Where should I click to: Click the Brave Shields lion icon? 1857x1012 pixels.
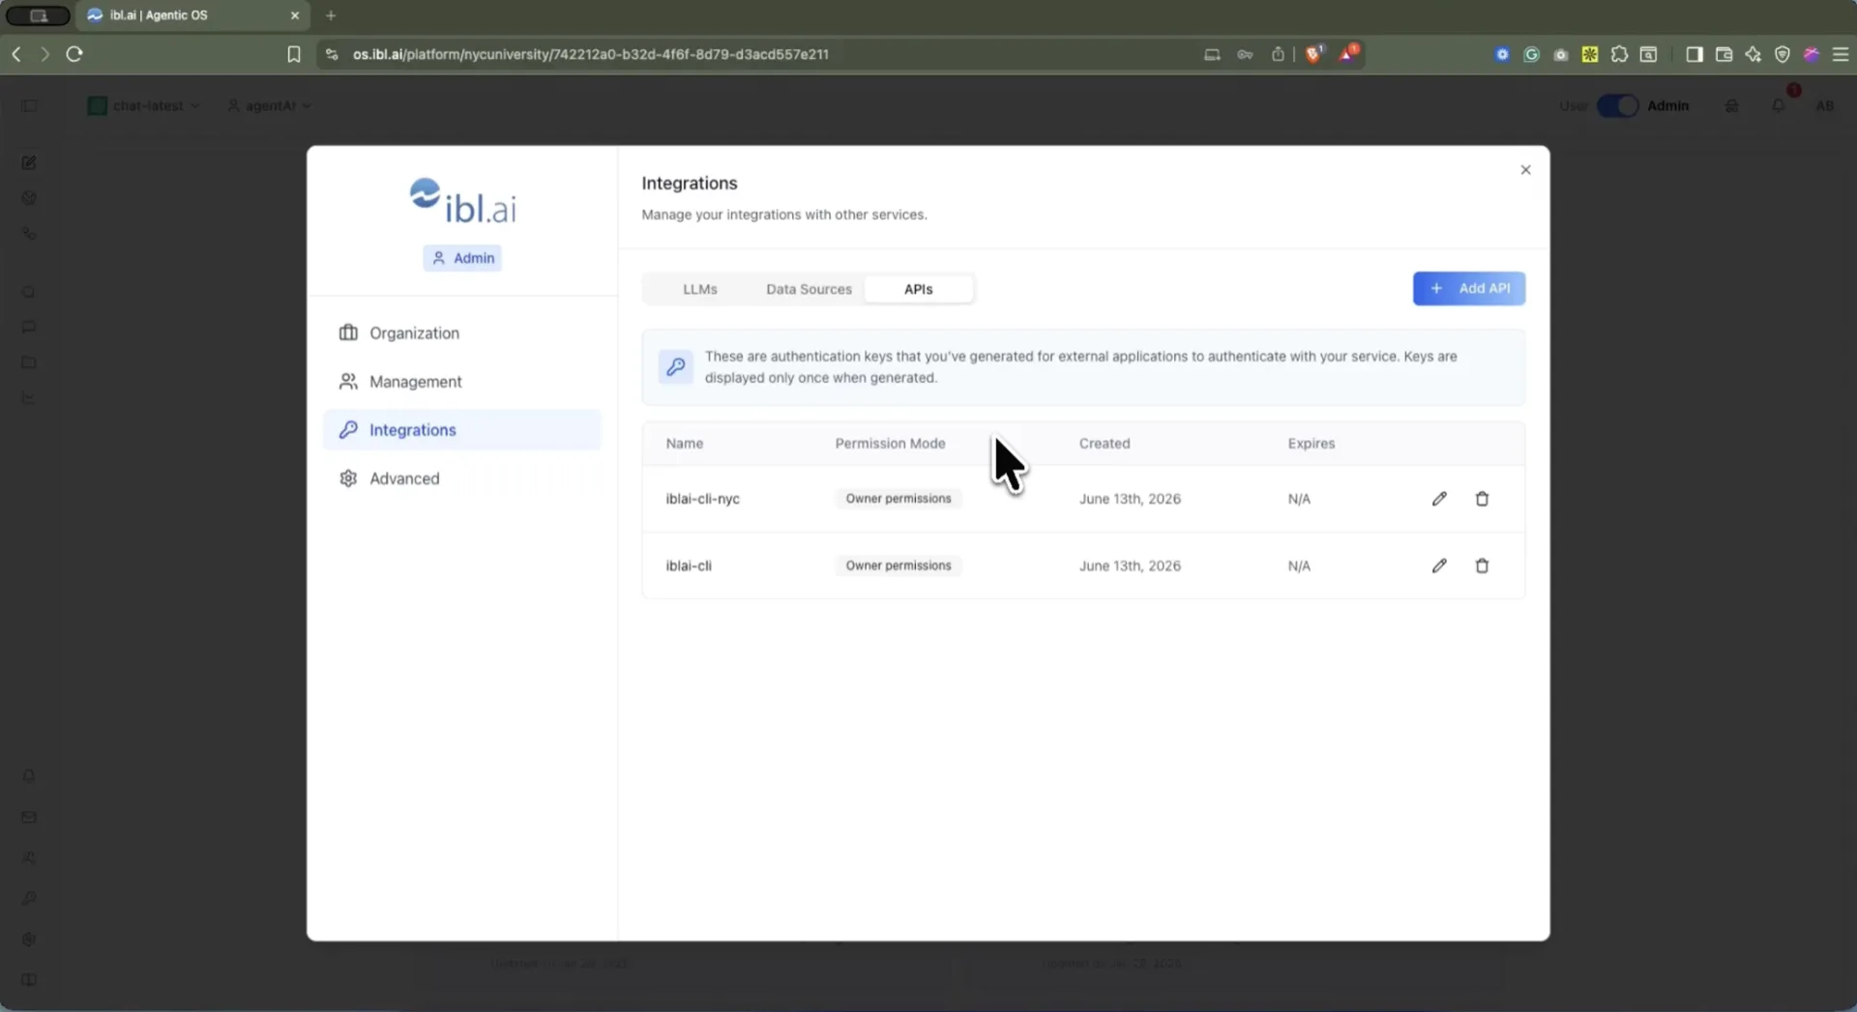(1313, 54)
